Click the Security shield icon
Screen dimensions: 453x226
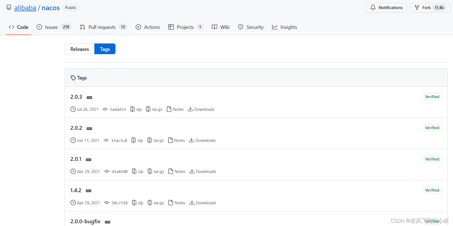point(241,27)
